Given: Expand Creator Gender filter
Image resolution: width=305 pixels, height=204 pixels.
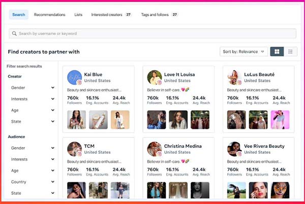Looking at the screenshot, I should point(33,88).
